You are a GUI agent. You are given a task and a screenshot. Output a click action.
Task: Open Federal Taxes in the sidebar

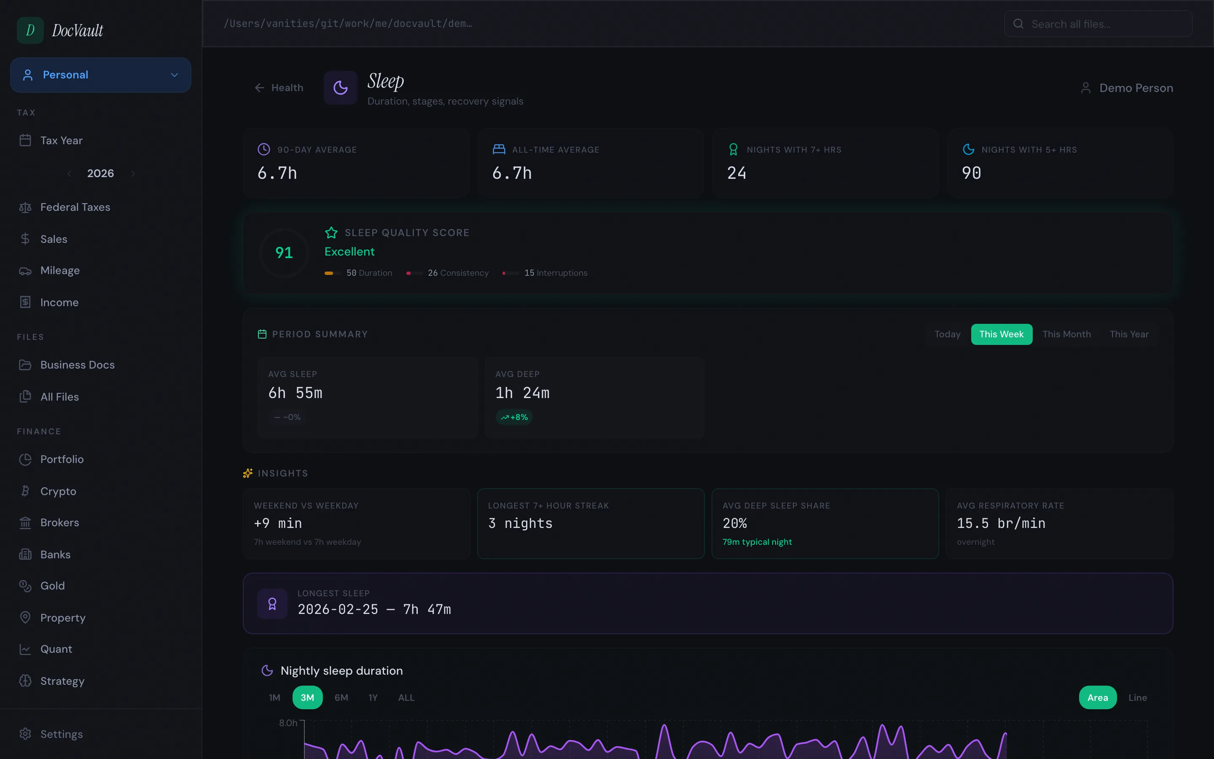click(x=100, y=207)
